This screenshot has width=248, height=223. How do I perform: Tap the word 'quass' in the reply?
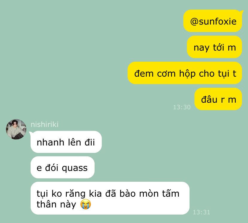[75, 168]
